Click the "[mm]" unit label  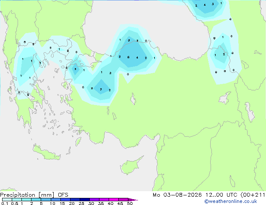pos(46,195)
